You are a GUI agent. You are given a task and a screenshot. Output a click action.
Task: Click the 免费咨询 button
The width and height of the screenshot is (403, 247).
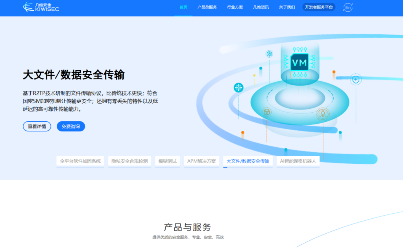pos(71,126)
